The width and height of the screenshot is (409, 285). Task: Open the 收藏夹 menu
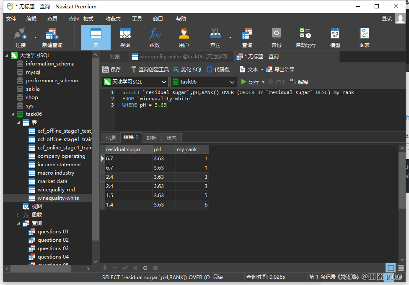(x=113, y=19)
